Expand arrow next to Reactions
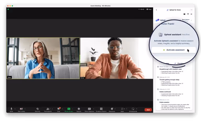 click(x=115, y=109)
